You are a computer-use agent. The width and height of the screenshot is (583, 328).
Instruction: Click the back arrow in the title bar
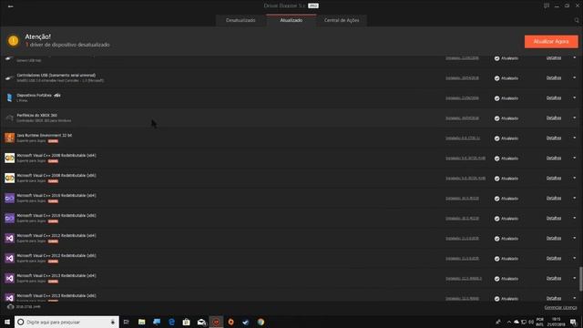[x=10, y=6]
